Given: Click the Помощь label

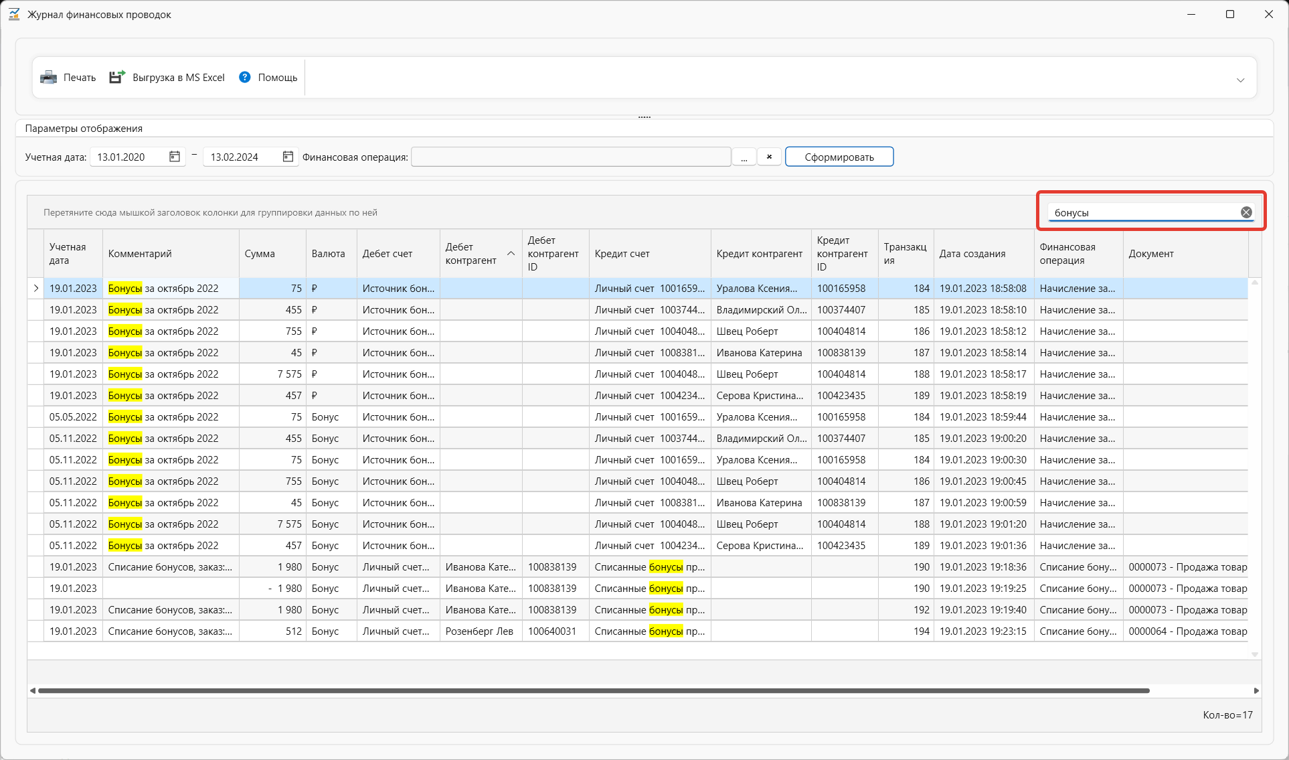Looking at the screenshot, I should click(278, 78).
